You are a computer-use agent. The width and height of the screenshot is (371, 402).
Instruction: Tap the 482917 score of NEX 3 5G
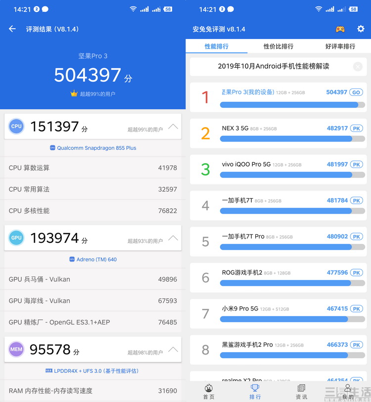pyautogui.click(x=337, y=128)
